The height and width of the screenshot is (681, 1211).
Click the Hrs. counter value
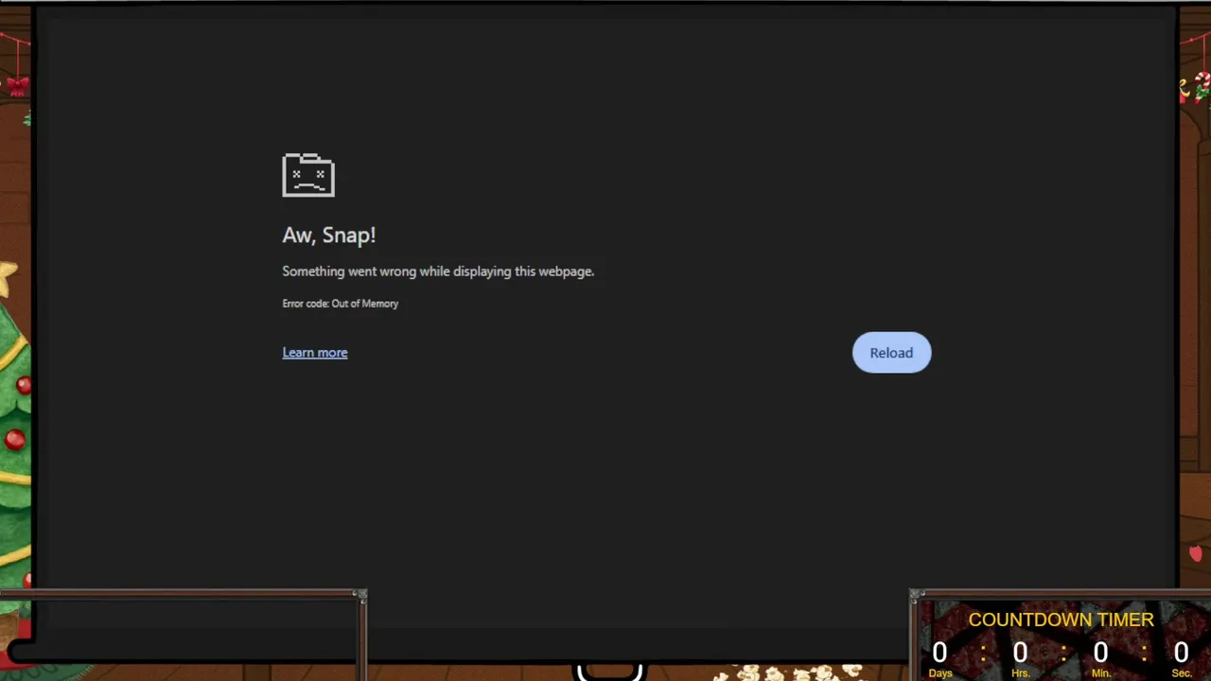[x=1020, y=652]
